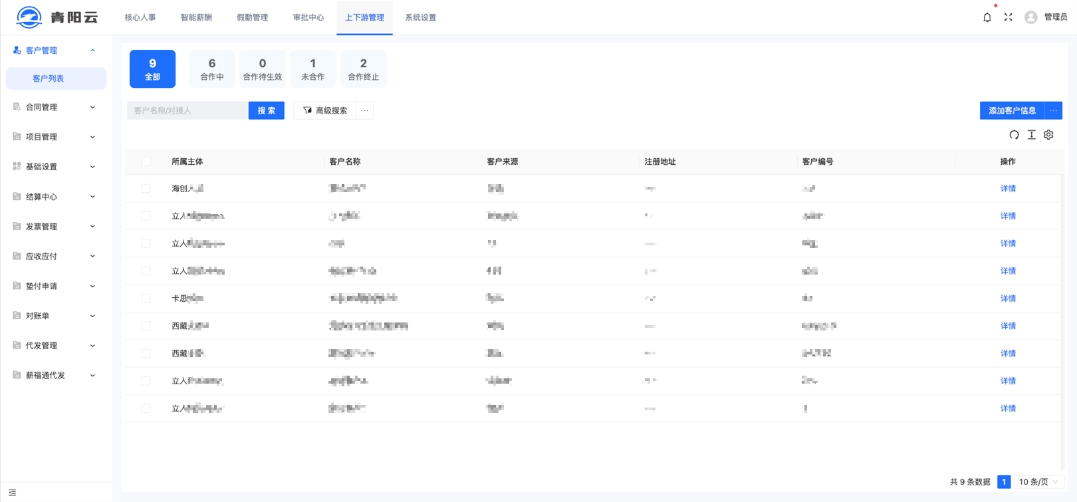Viewport: 1077px width, 502px height.
Task: Filter by 未合作 status card
Action: coord(313,69)
